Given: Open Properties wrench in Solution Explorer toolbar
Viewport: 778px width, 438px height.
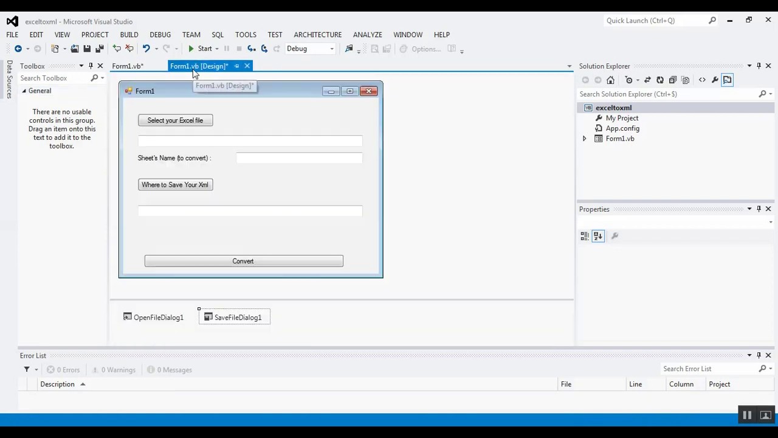Looking at the screenshot, I should (715, 80).
